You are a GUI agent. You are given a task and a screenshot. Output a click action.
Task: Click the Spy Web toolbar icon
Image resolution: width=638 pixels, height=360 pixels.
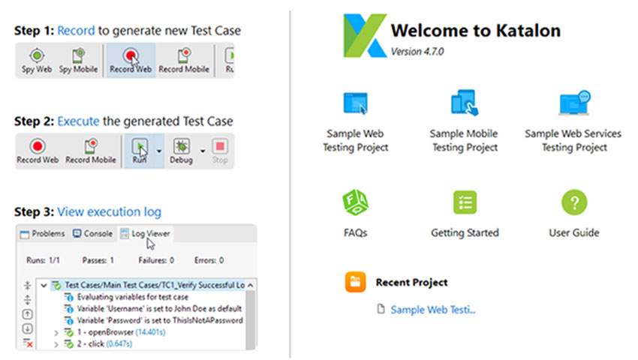coord(37,56)
